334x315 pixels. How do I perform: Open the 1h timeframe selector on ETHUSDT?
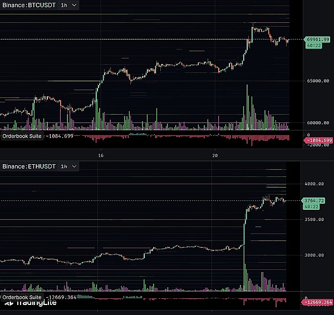[63, 166]
